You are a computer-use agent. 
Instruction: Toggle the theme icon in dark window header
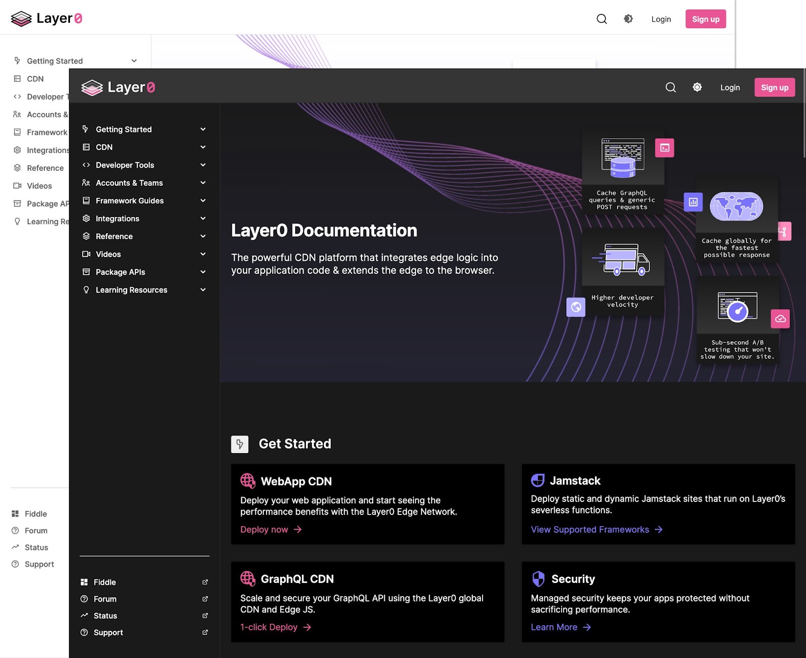pyautogui.click(x=697, y=87)
